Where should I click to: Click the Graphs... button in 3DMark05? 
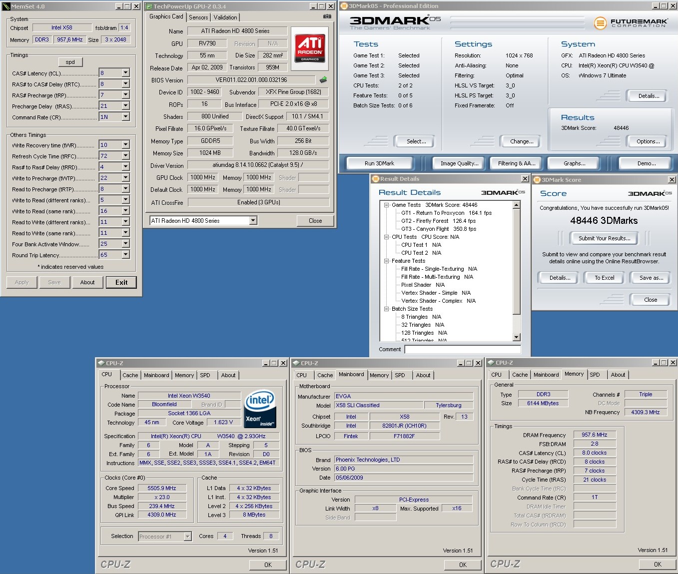(x=575, y=163)
